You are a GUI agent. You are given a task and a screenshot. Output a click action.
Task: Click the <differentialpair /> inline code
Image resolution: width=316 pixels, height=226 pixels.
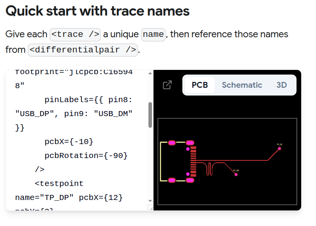pyautogui.click(x=83, y=50)
